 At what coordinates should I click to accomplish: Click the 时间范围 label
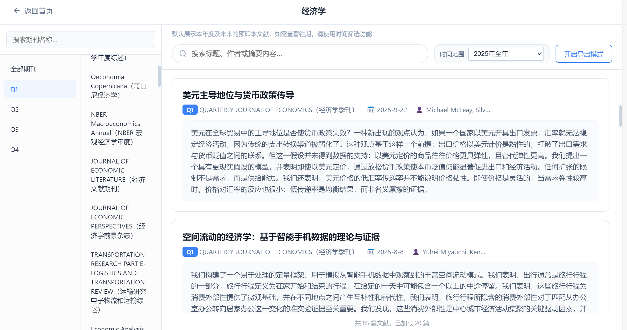click(452, 54)
